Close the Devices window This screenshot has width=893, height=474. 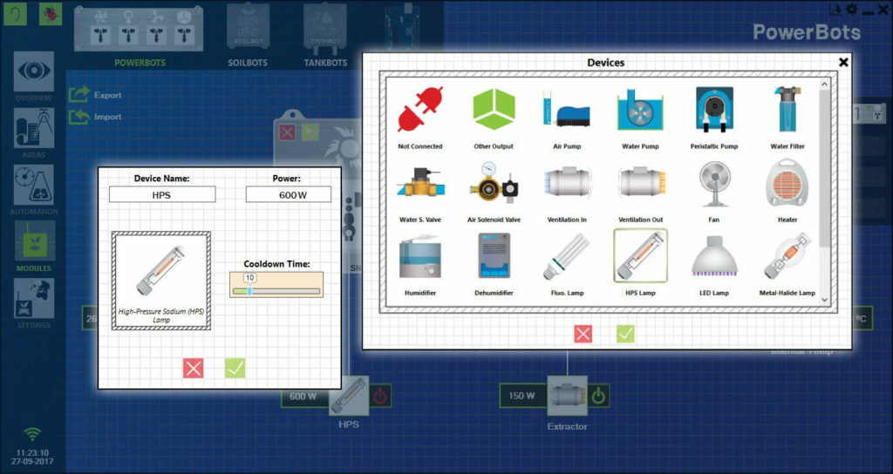843,62
